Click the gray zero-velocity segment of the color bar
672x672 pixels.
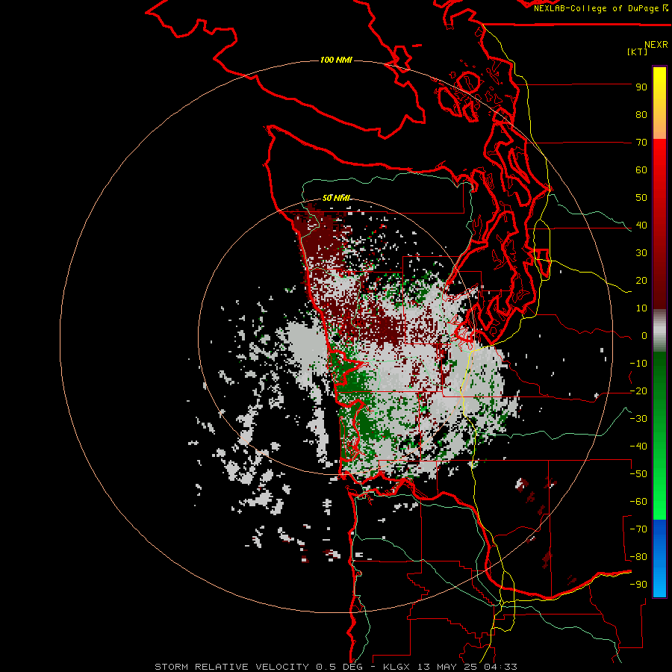pos(659,331)
